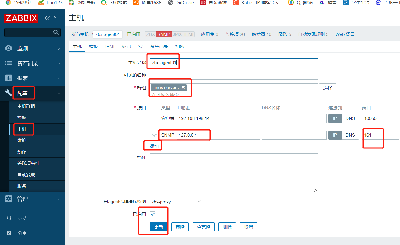Expand SNMP interface details chevron
400x245 pixels.
coord(154,135)
